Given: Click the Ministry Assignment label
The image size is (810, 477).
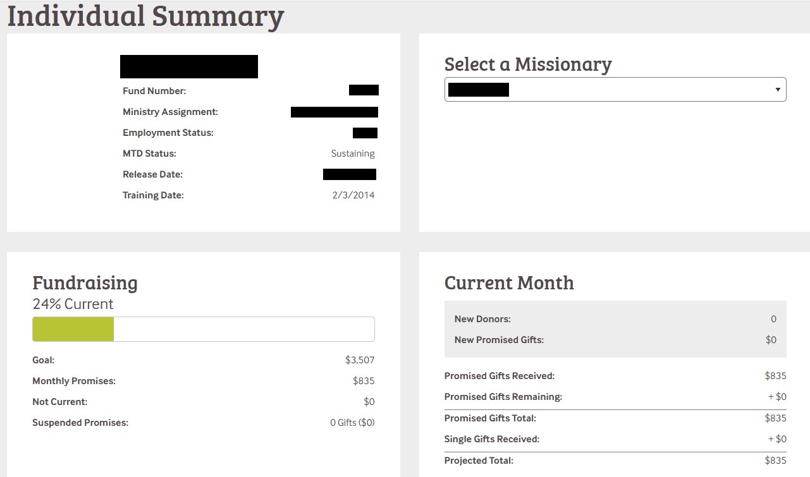Looking at the screenshot, I should [x=170, y=112].
